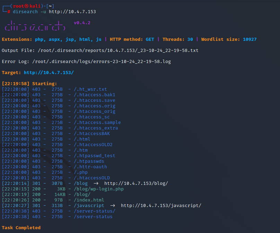The height and width of the screenshot is (233, 280).
Task: Click the 97B size value
Action: 59,200
